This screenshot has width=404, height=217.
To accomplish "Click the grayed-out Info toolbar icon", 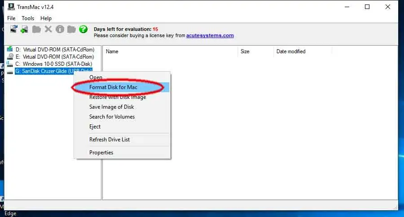I will [60, 29].
